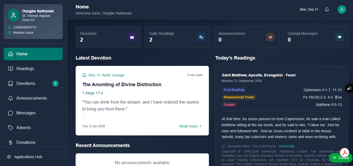This screenshot has width=353, height=166.
Task: Click the Donations dollar icon in sidebar
Action: pyautogui.click(x=11, y=143)
